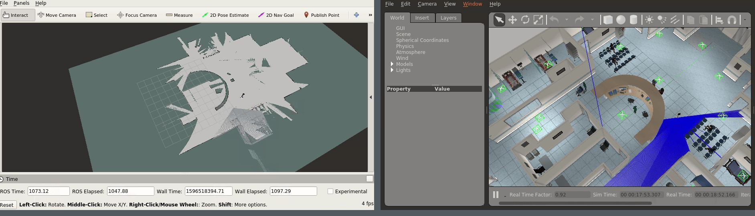Insert a cylinder shape in Gazebo
The width and height of the screenshot is (755, 216).
634,20
